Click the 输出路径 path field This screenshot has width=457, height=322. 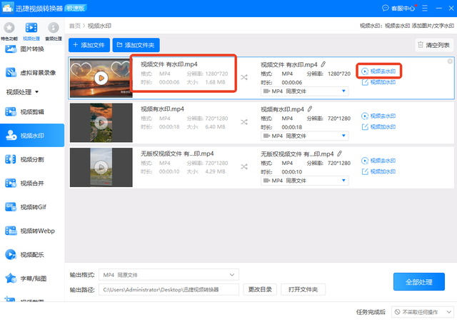[169, 289]
